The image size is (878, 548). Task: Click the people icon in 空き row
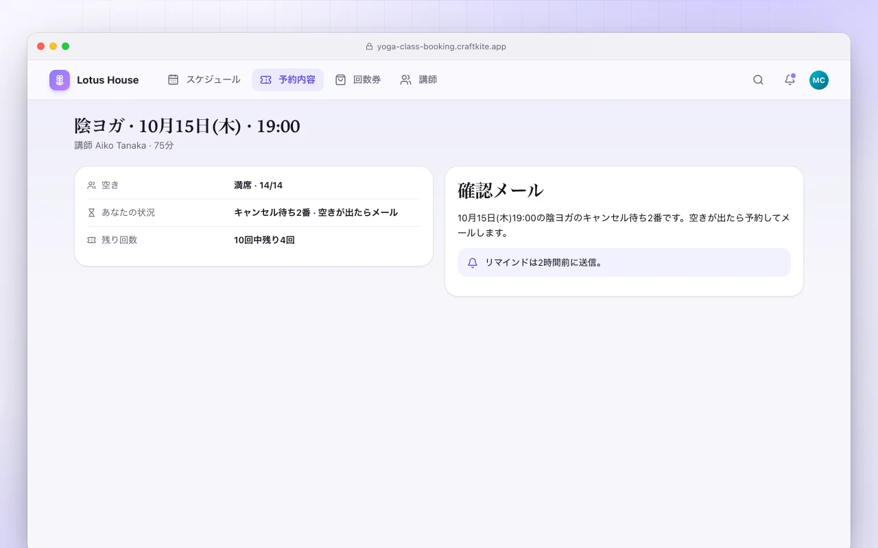click(x=92, y=185)
